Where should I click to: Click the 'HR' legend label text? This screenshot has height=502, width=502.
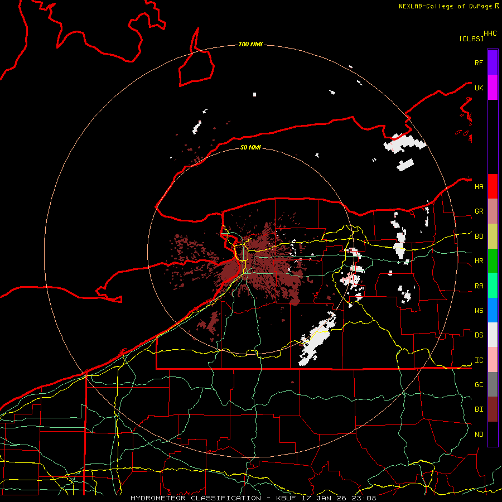click(x=479, y=261)
